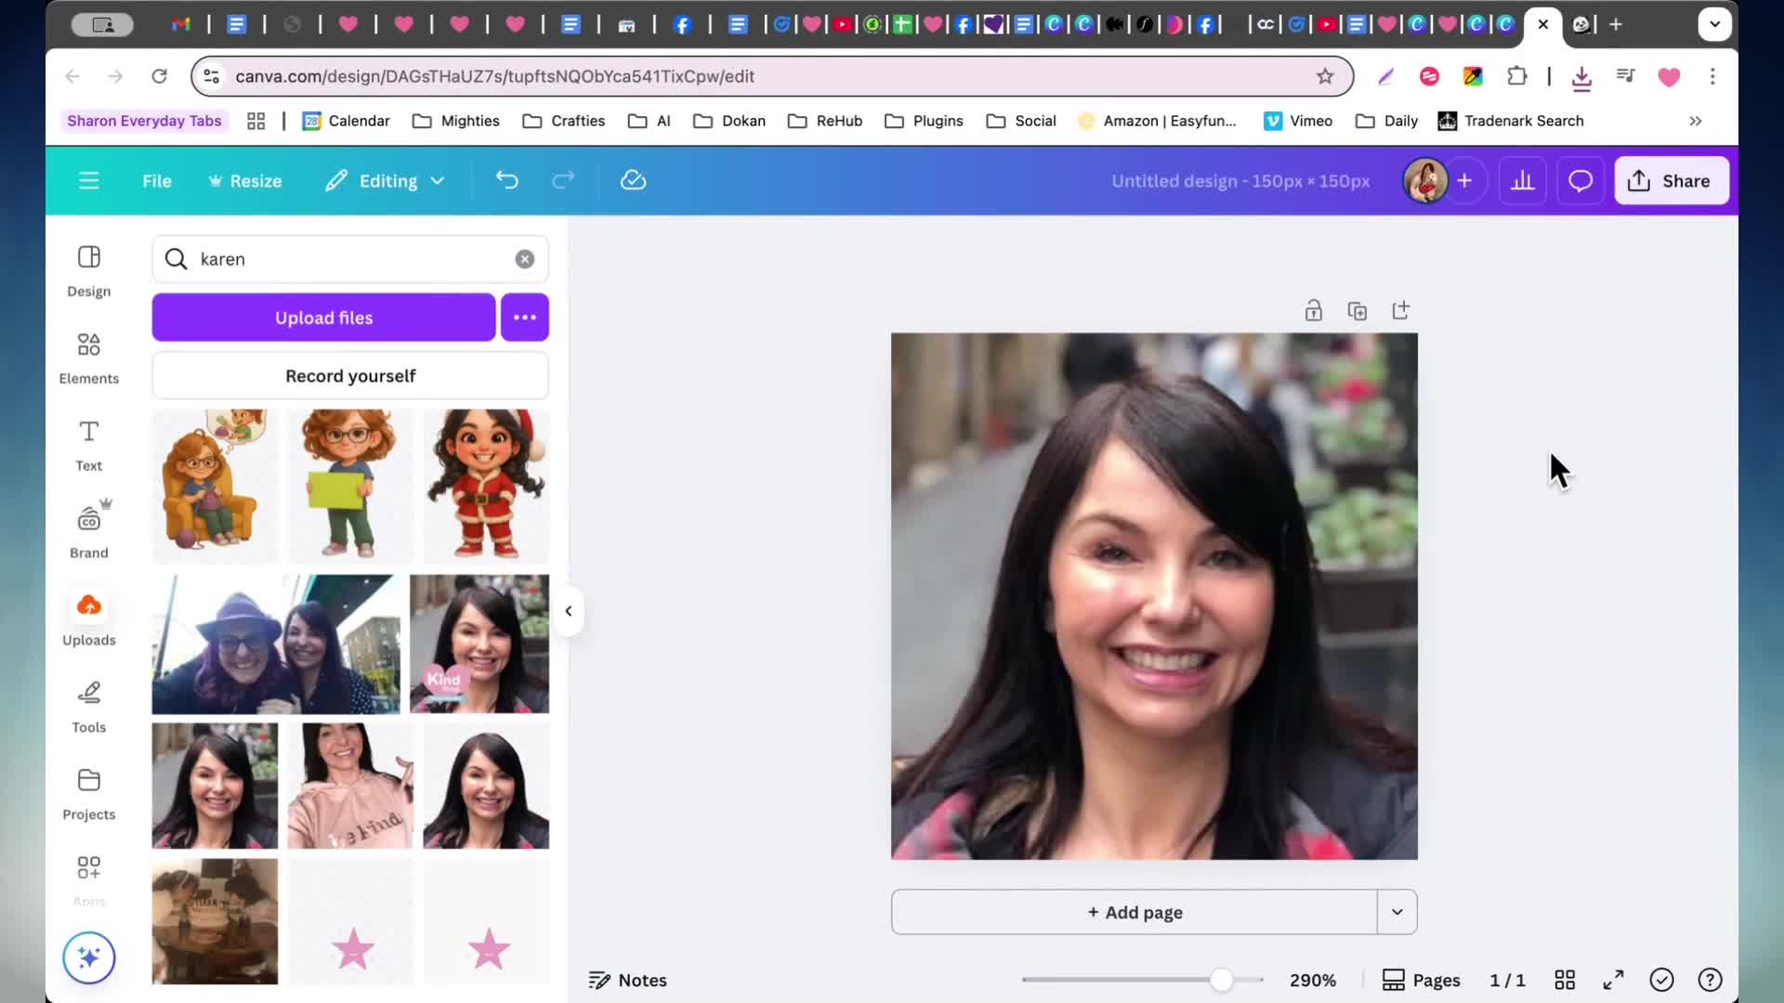1784x1003 pixels.
Task: Click the cloud save status icon
Action: click(633, 180)
